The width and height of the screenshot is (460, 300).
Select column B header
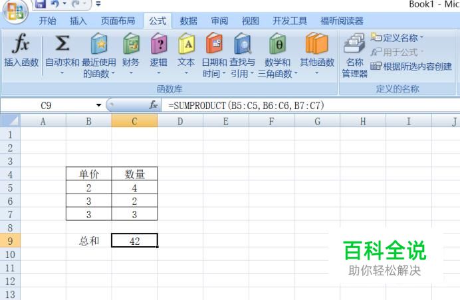coord(88,121)
